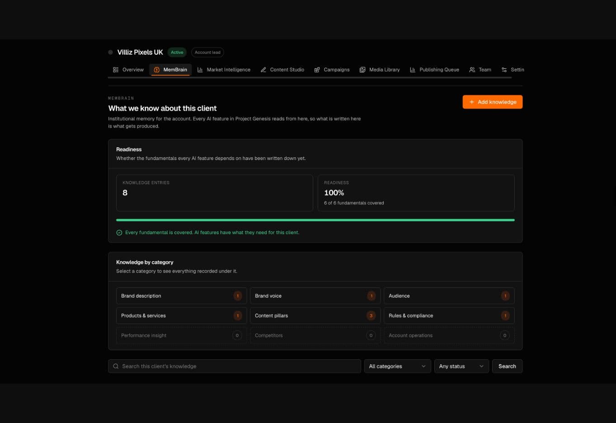
Task: Select the Account operations category
Action: [x=449, y=336]
